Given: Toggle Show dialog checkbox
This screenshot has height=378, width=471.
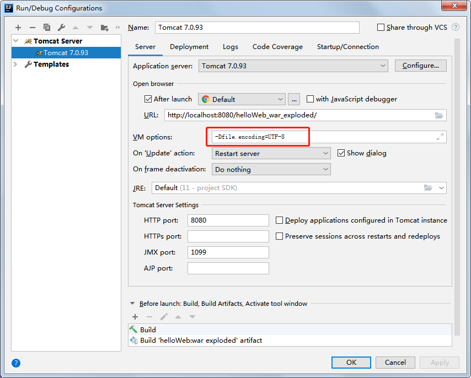Looking at the screenshot, I should point(341,153).
